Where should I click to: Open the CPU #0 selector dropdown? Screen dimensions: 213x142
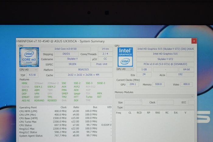tap(28, 70)
